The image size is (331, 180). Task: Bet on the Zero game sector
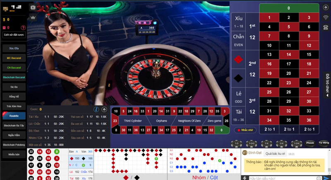coord(213,121)
